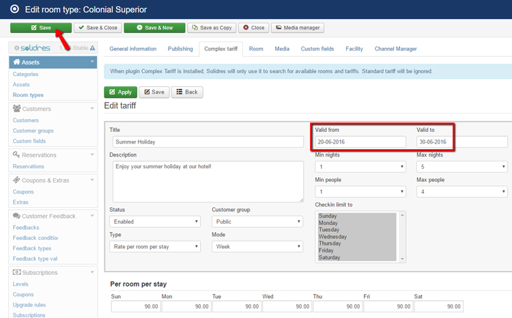Click Save & New in the toolbar
This screenshot has width=512, height=318.
click(154, 28)
